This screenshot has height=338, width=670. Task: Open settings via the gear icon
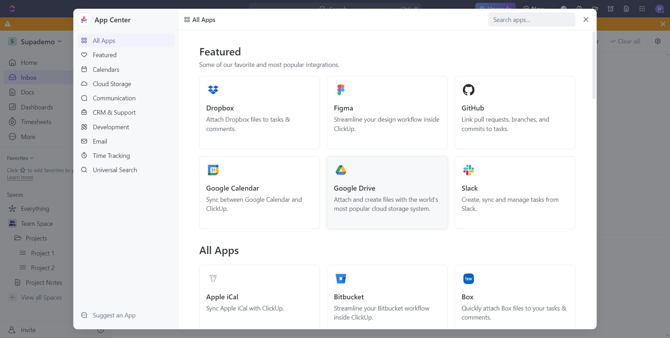coord(657,41)
